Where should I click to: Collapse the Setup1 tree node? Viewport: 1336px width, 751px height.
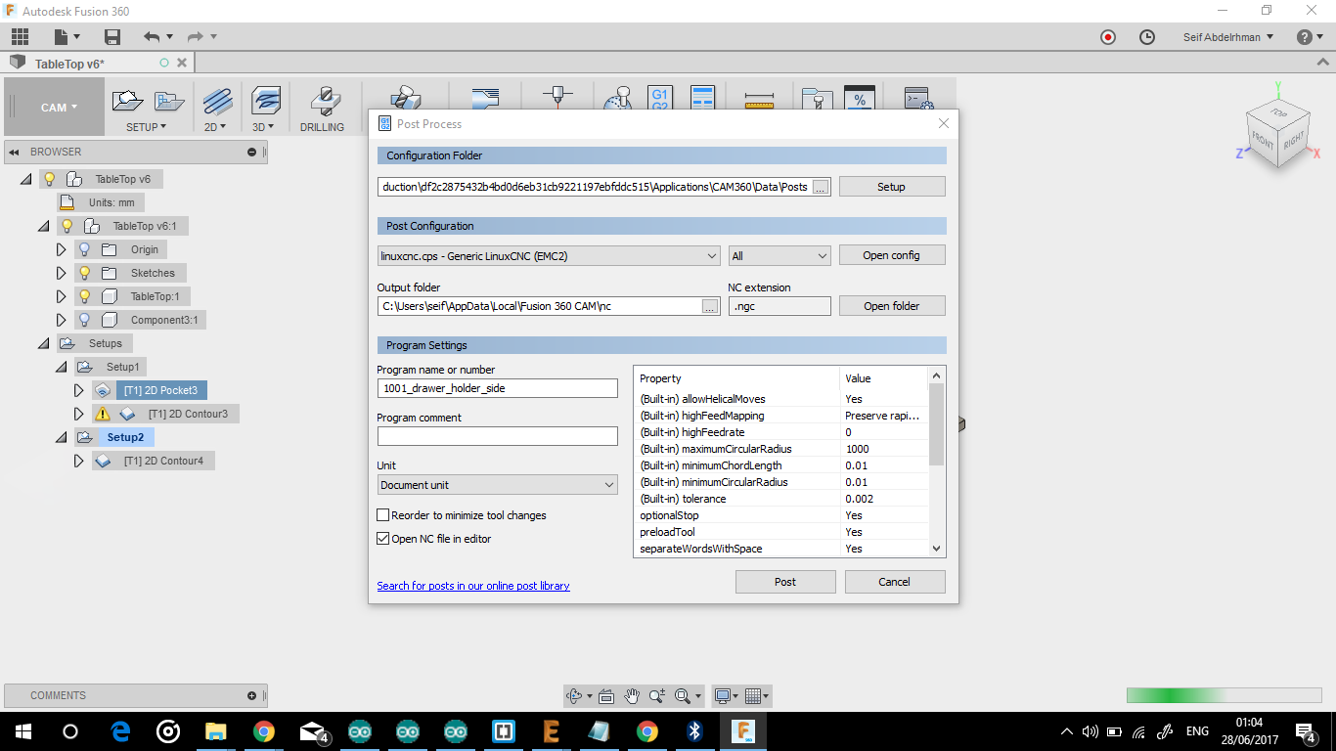(61, 367)
